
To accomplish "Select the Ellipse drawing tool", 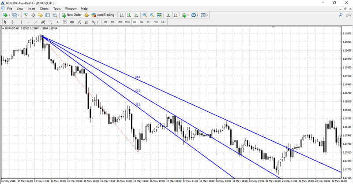I will tap(72, 22).
